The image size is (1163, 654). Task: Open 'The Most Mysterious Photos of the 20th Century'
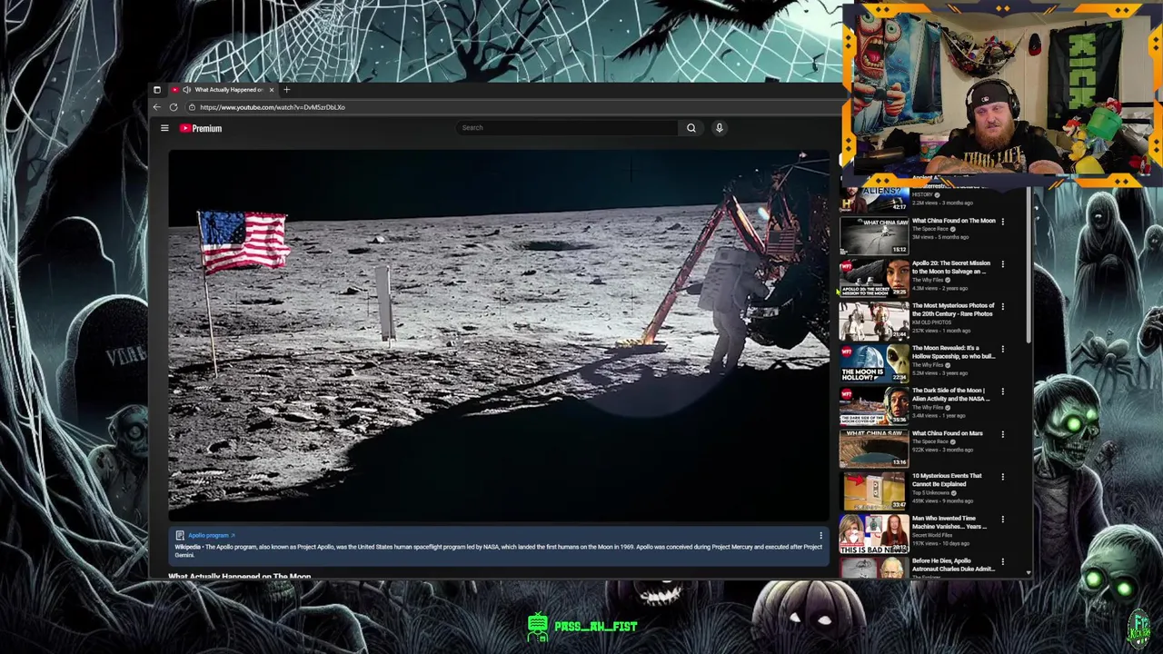pos(953,310)
